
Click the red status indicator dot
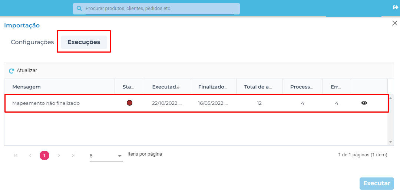point(130,103)
